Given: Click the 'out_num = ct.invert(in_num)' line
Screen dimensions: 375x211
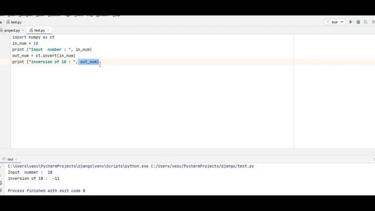Looking at the screenshot, I should (44, 56).
